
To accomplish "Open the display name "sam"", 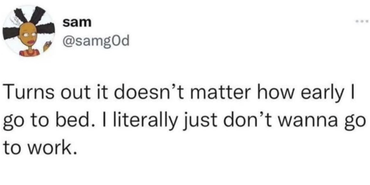I will 76,21.
